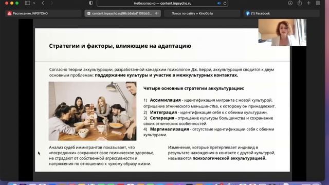
Task: Open the sidebar dropdown chevron
Action: point(34,3)
